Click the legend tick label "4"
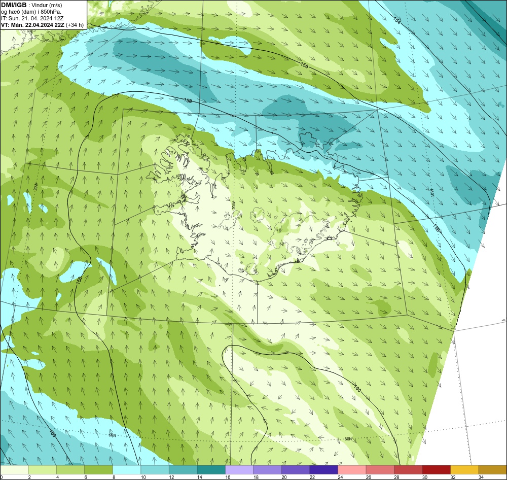This screenshot has height=480, width=507. (x=57, y=477)
